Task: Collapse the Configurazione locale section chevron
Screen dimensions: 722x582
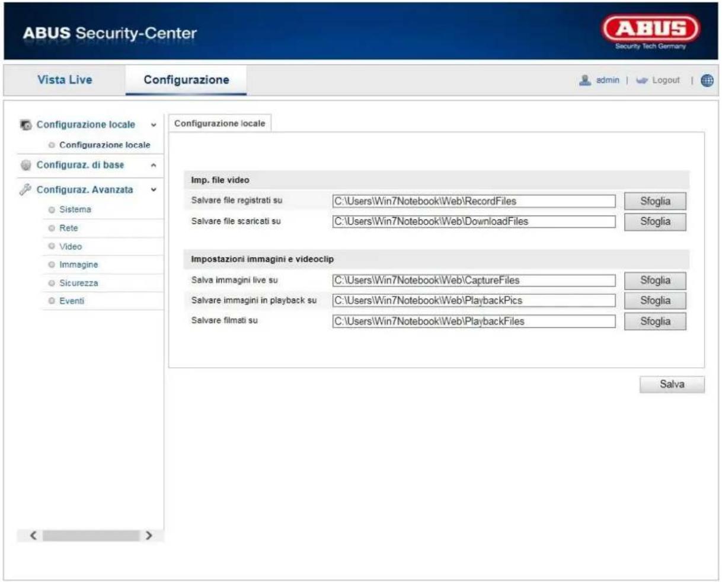Action: tap(154, 125)
